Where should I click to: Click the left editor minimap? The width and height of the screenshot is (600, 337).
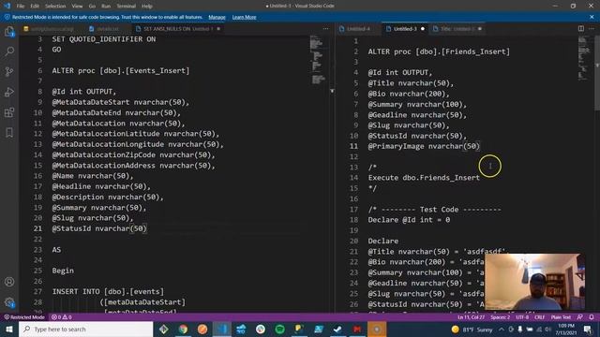click(317, 59)
